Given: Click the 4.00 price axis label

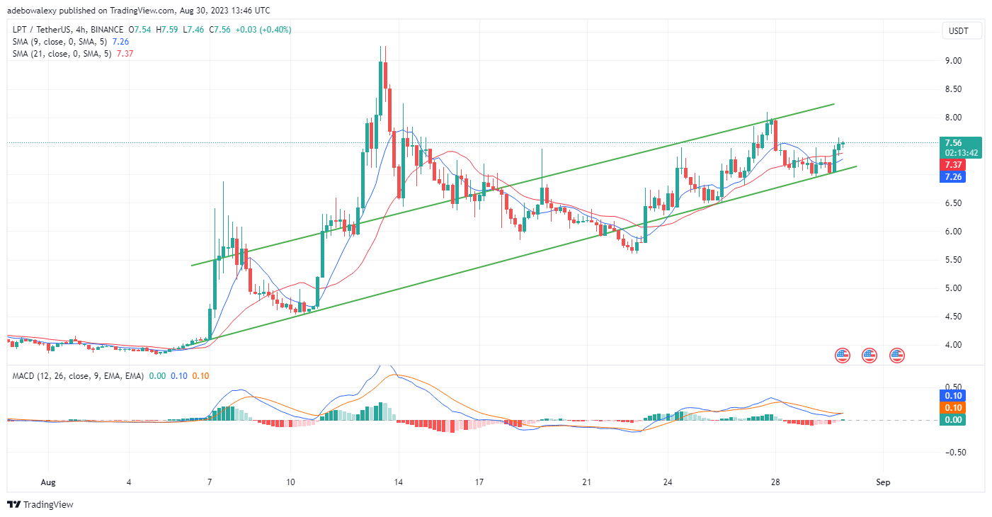Looking at the screenshot, I should coord(953,345).
